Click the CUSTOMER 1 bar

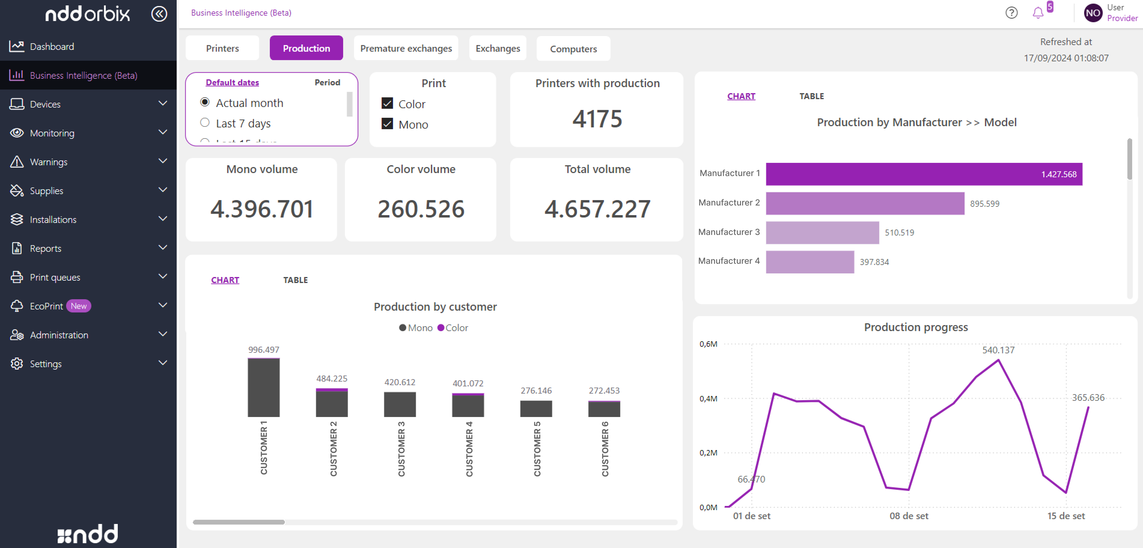pos(264,387)
